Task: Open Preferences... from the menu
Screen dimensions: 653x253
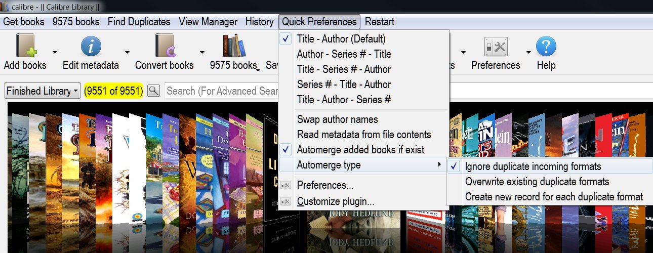Action: point(363,185)
